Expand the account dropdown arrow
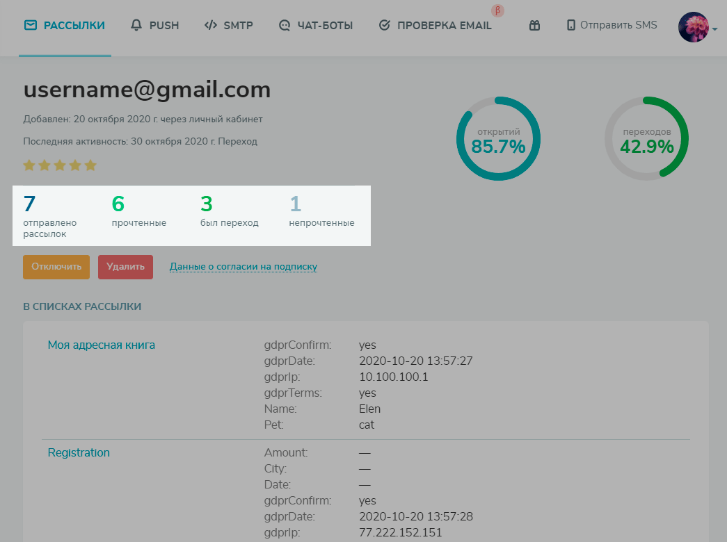The image size is (727, 542). point(715,29)
